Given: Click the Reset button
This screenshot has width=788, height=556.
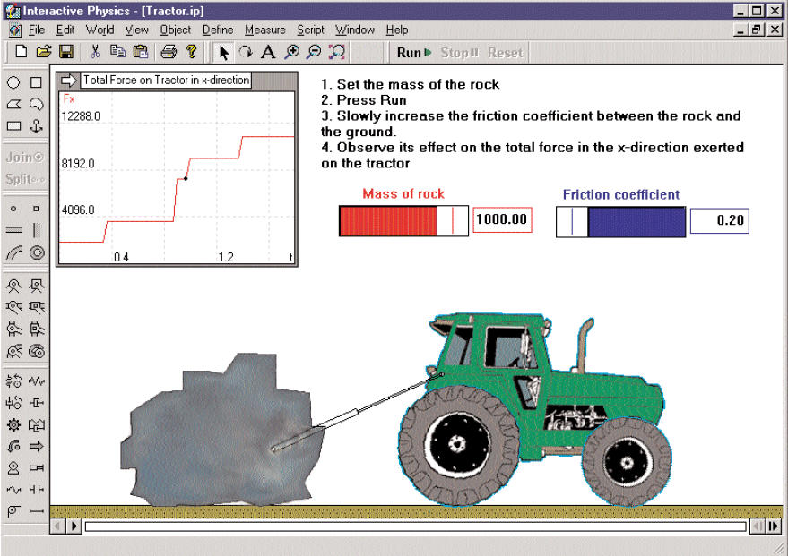Looking at the screenshot, I should [504, 52].
